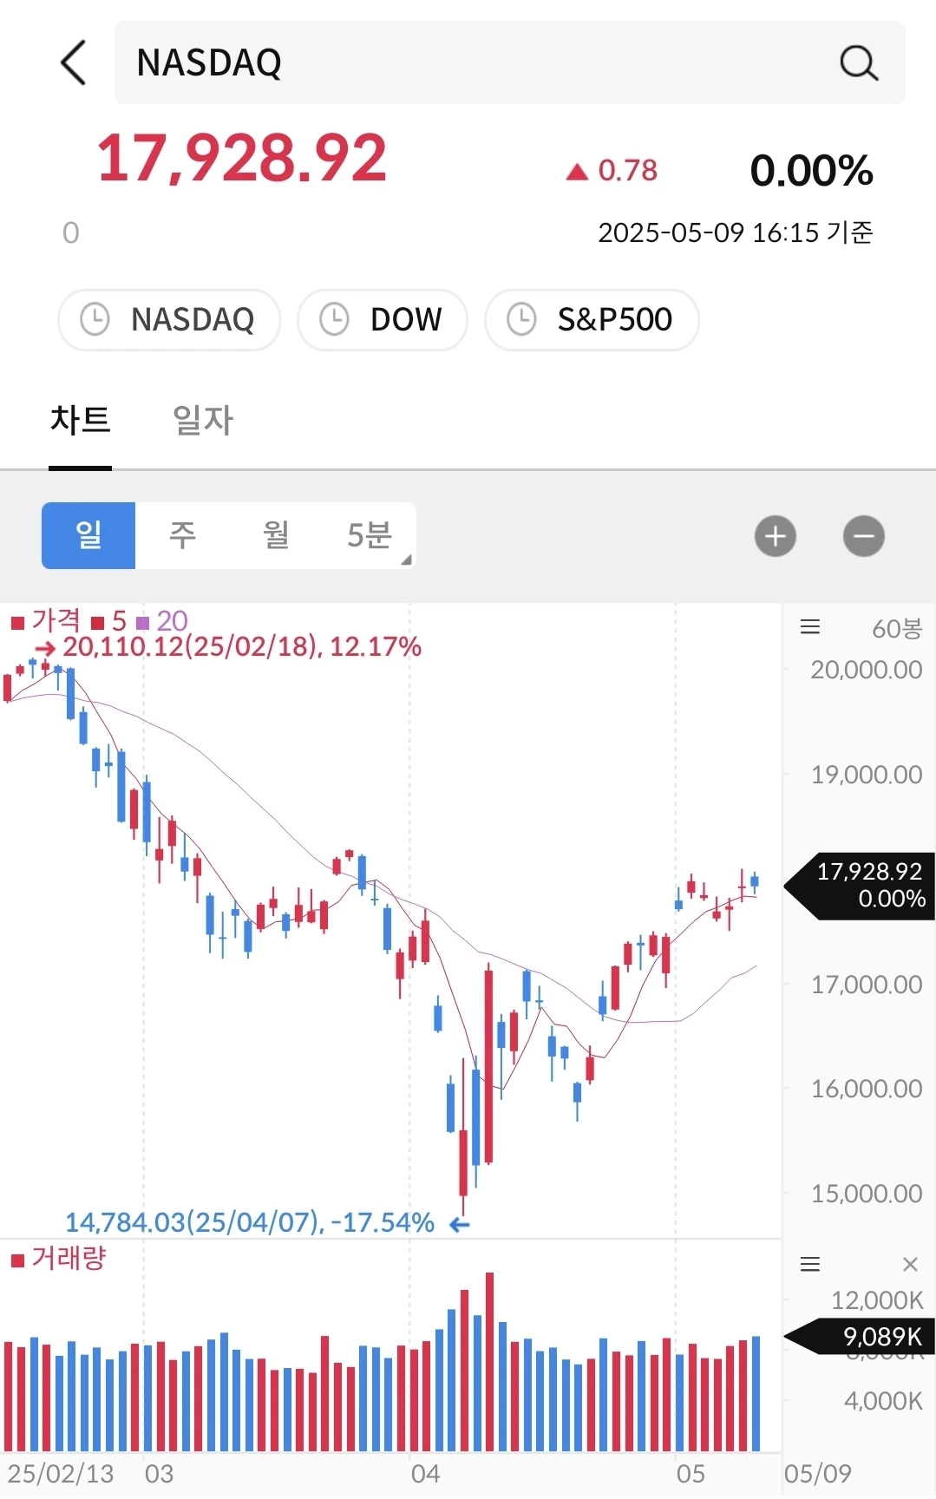Switch to weekly (주) candles
Screen dimensions: 936x1499
(182, 535)
